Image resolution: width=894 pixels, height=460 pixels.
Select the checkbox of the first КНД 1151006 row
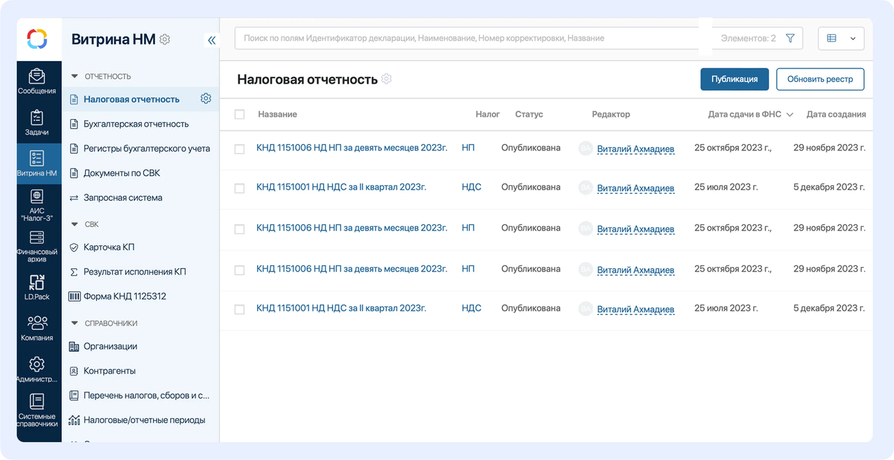(x=240, y=148)
